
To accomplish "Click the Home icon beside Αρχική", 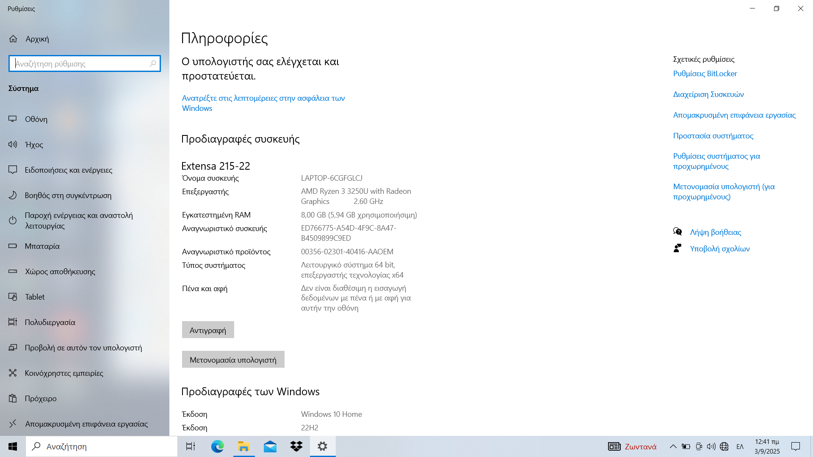I will click(x=13, y=39).
